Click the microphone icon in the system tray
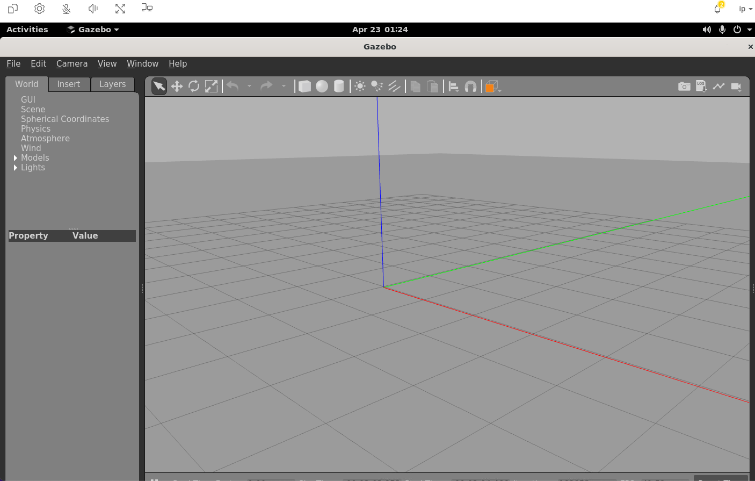755x481 pixels. (722, 30)
